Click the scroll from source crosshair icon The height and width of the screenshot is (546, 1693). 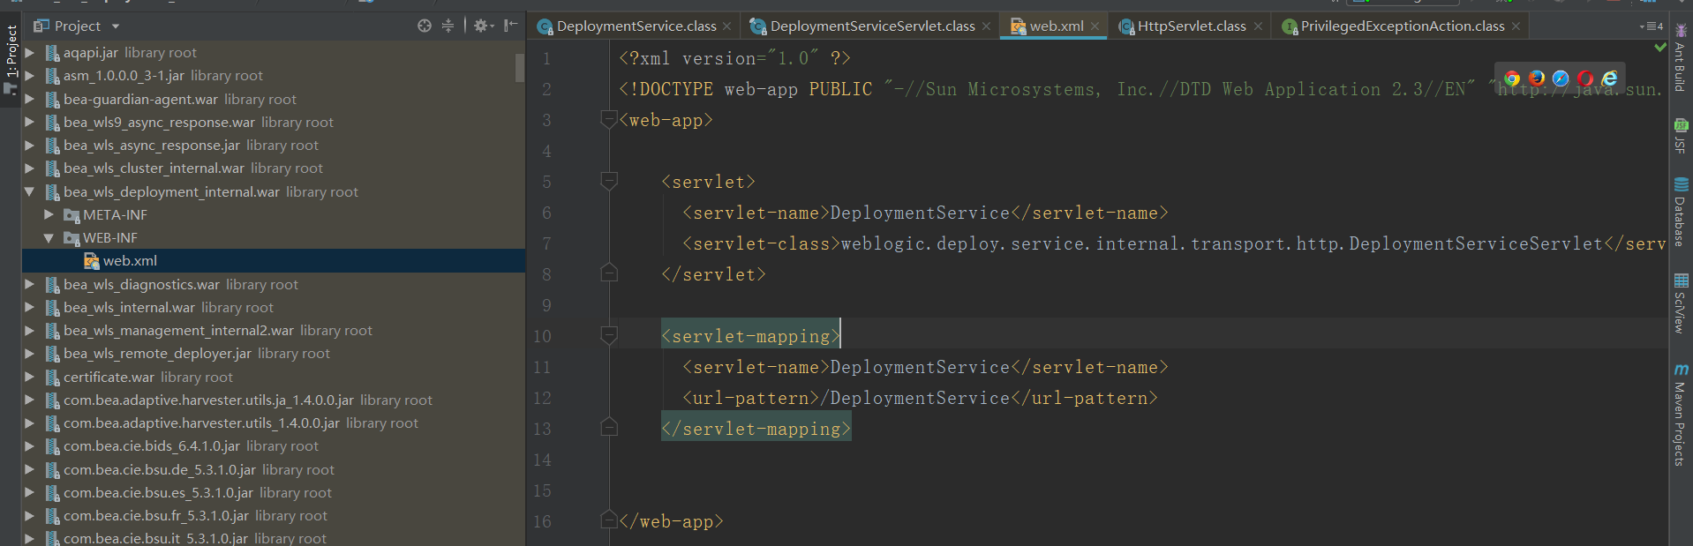coord(425,26)
